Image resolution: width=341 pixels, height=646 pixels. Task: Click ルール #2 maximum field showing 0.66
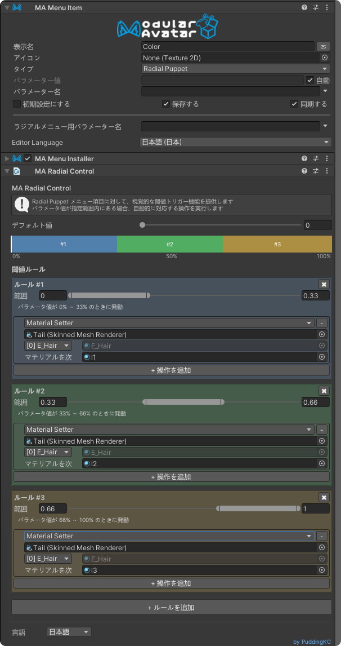316,402
